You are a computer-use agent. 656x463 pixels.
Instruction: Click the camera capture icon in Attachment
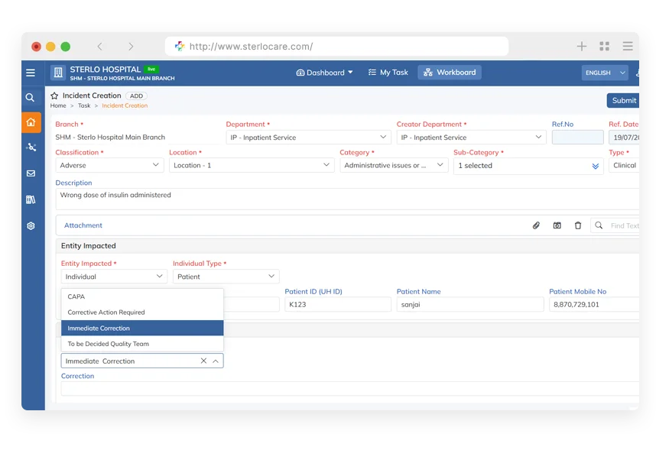pyautogui.click(x=557, y=225)
